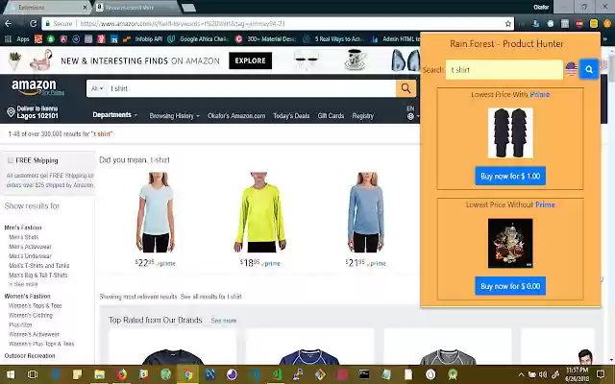Click the EXPLORE banner button
615x384 pixels.
click(250, 60)
